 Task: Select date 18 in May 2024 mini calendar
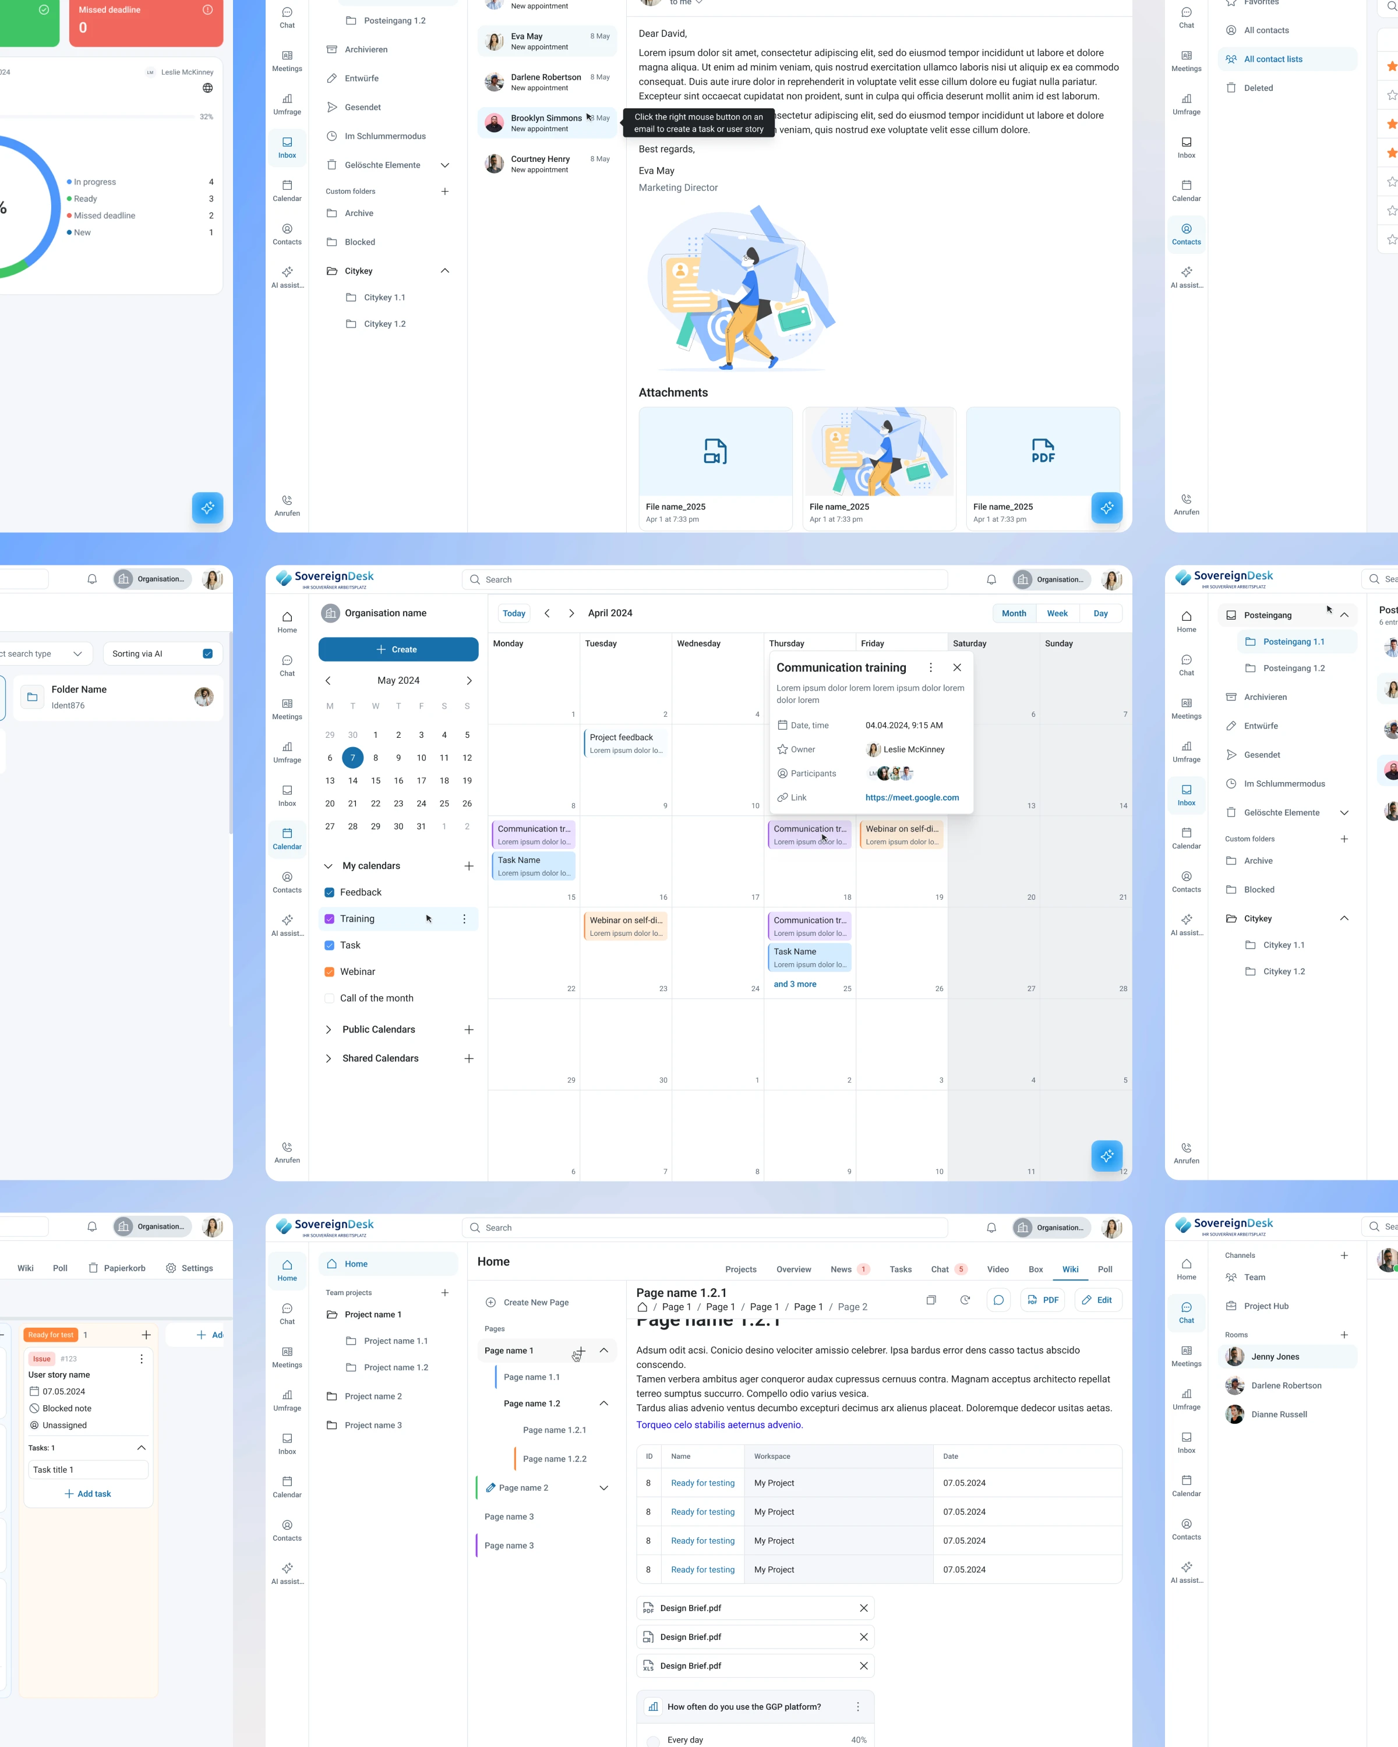click(x=444, y=781)
